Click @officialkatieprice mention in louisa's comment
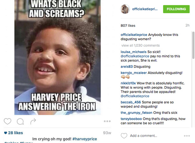Screen dimensions: 195x143 pyautogui.click(x=135, y=56)
